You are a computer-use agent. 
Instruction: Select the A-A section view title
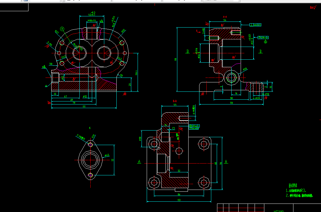click(x=225, y=17)
